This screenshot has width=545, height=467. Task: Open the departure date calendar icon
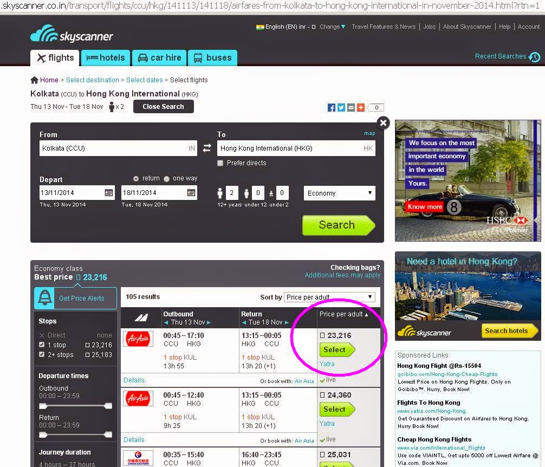point(109,192)
